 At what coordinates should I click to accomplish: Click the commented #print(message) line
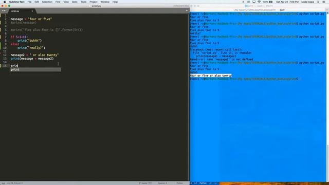(24, 23)
